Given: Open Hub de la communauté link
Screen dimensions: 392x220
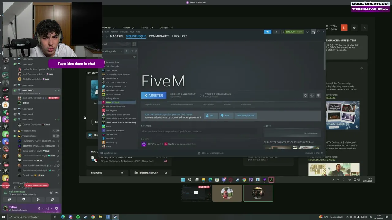Looking at the screenshot, I should click(182, 105).
